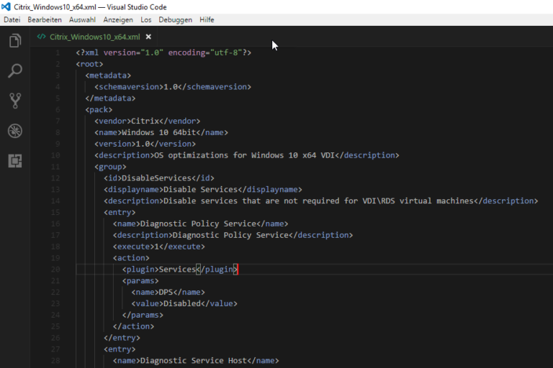The width and height of the screenshot is (553, 368).
Task: Open the Auswahl menu
Action: tap(82, 19)
